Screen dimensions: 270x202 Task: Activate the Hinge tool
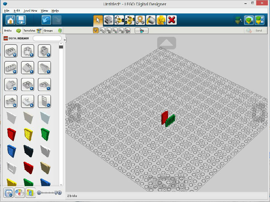(119, 20)
